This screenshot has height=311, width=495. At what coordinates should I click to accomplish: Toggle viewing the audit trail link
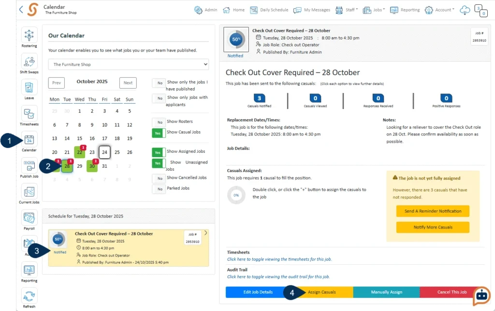click(x=278, y=277)
